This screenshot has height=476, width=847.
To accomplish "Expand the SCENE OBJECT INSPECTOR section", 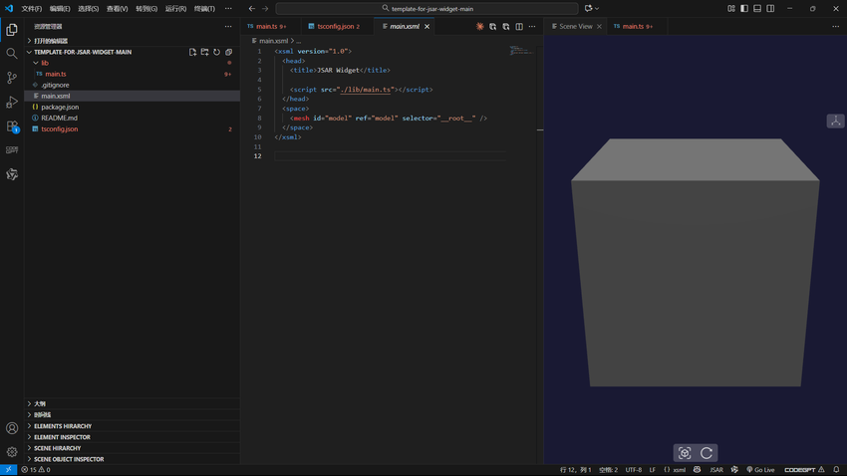I will tap(132, 459).
